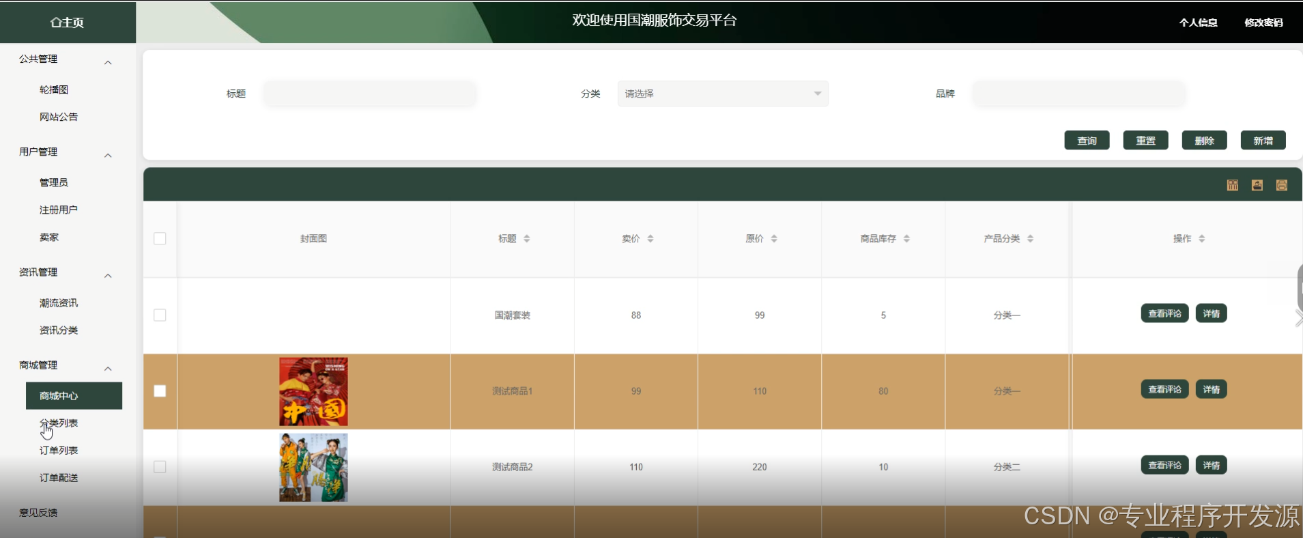
Task: Collapse the 用户管理 menu group
Action: pos(108,155)
